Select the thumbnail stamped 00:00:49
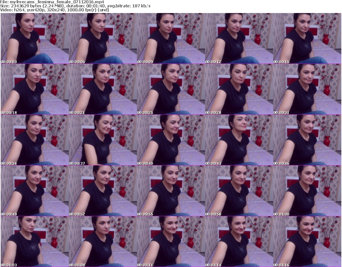Viewport: 342px width, 267px height. point(35,191)
